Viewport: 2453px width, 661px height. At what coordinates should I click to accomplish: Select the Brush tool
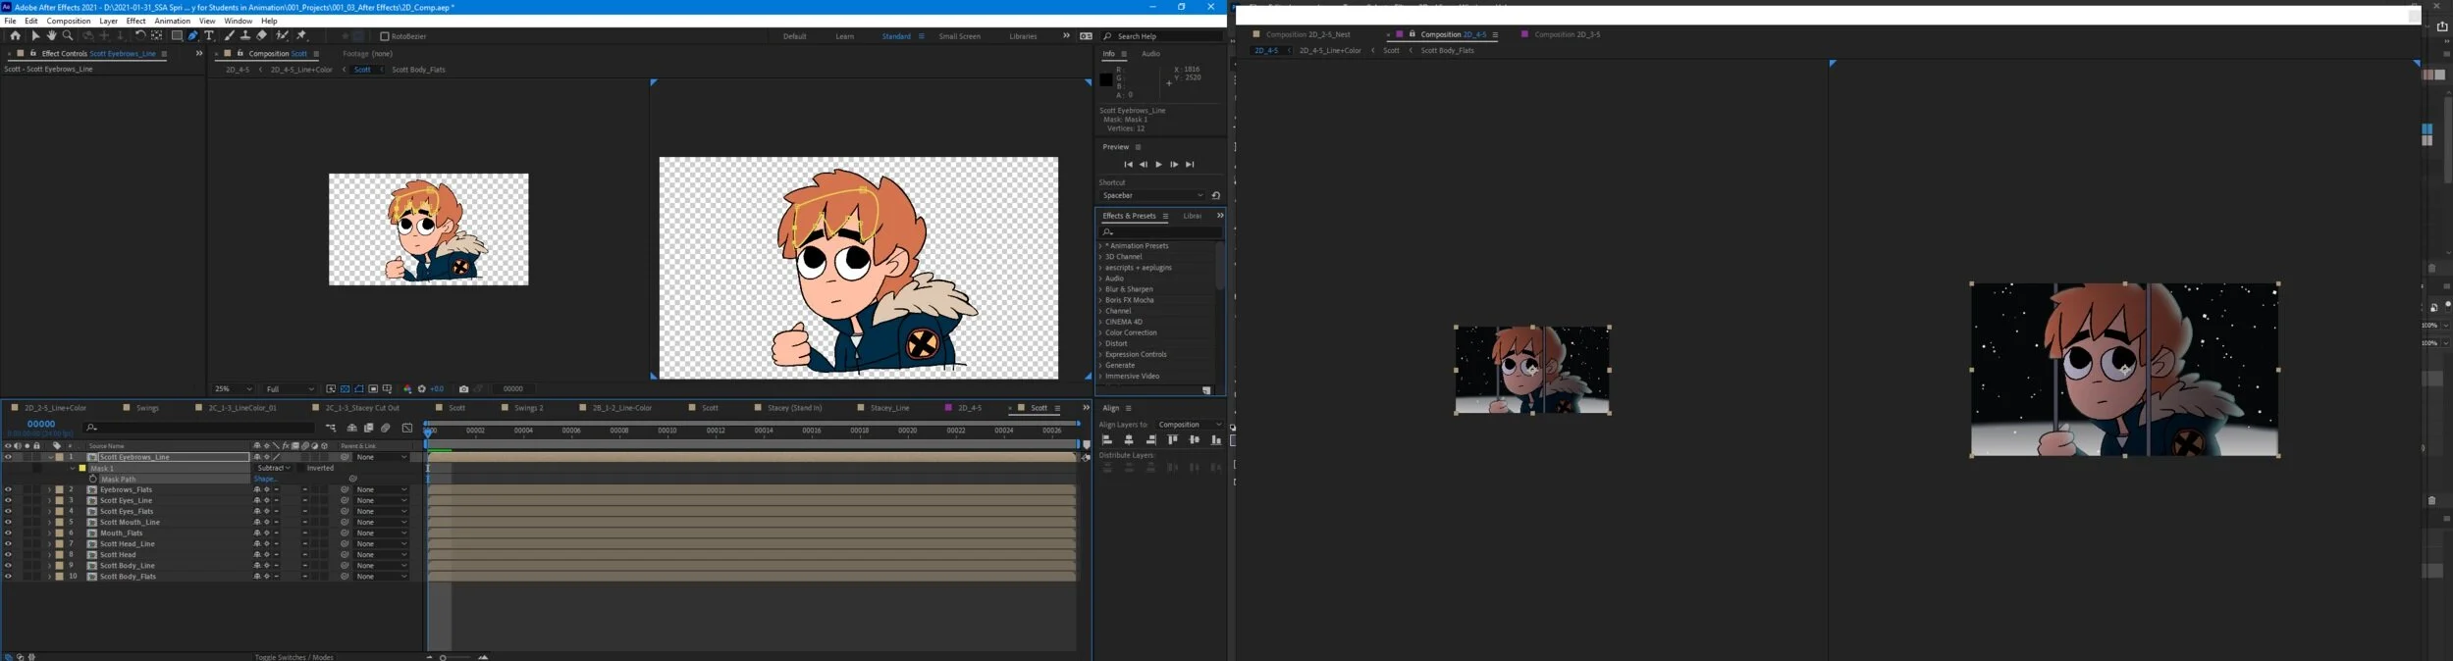click(x=230, y=35)
